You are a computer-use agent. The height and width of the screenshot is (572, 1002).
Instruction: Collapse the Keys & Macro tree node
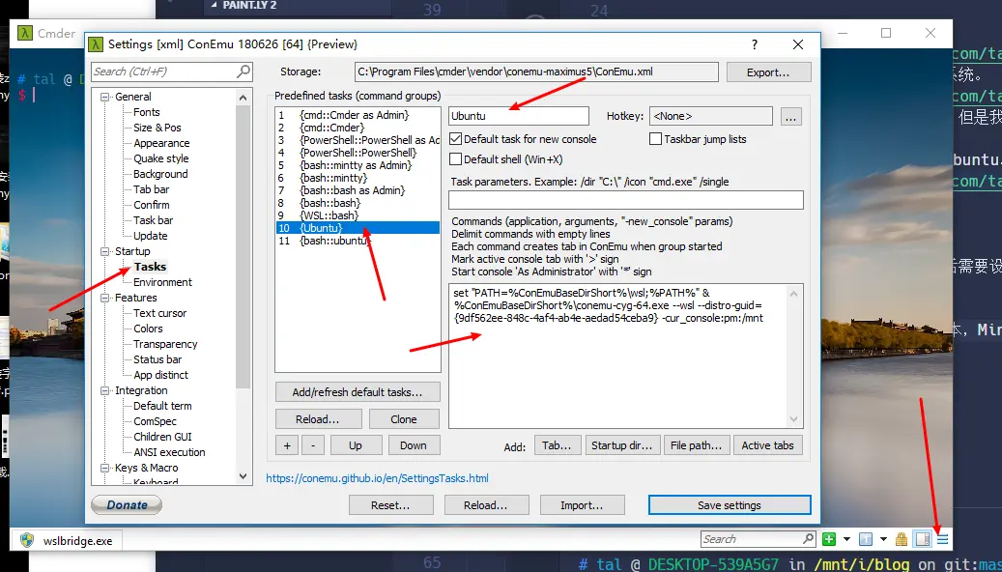tap(104, 468)
